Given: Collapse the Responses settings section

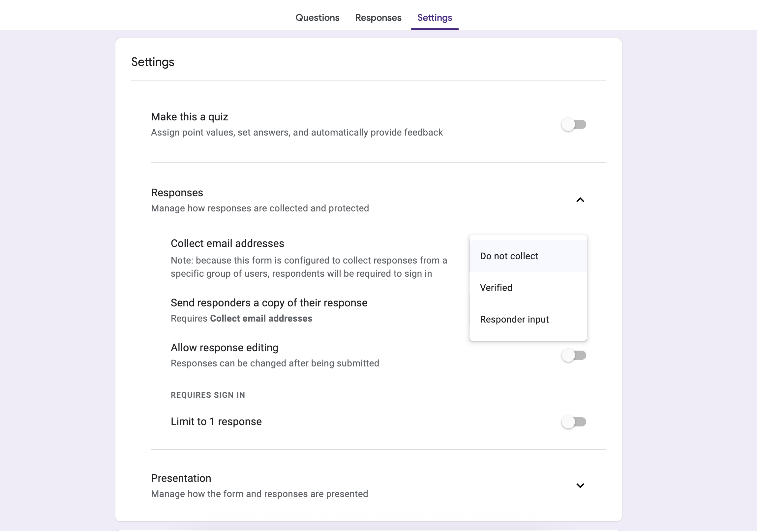Looking at the screenshot, I should coord(580,200).
